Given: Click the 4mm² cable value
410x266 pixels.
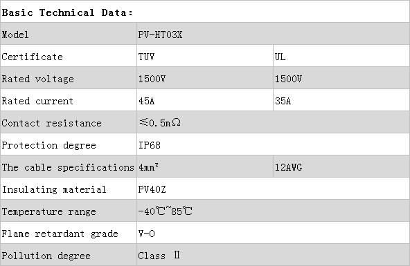Looking at the screenshot, I should pyautogui.click(x=148, y=167).
